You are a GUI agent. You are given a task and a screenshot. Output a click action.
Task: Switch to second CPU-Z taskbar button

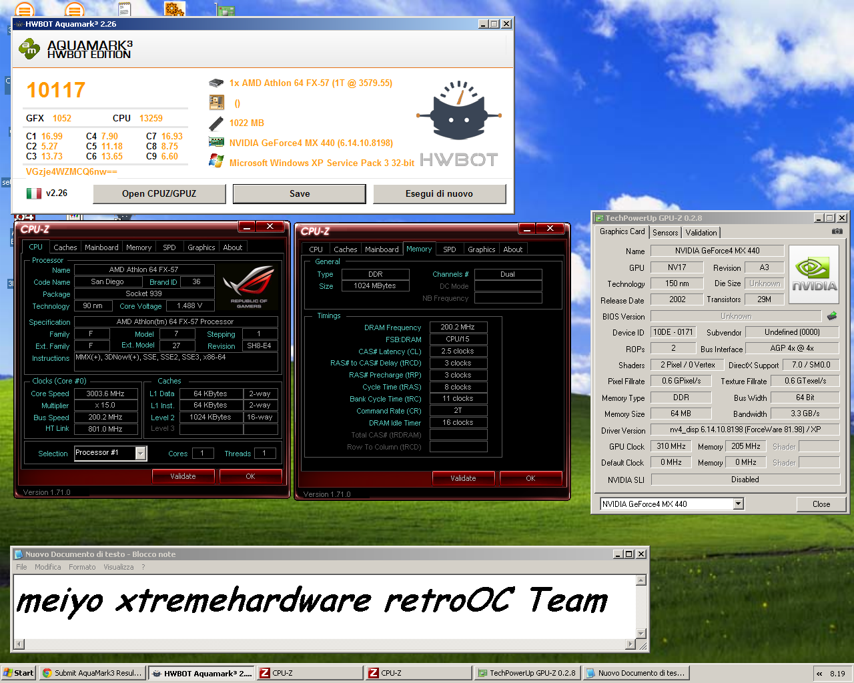click(418, 673)
